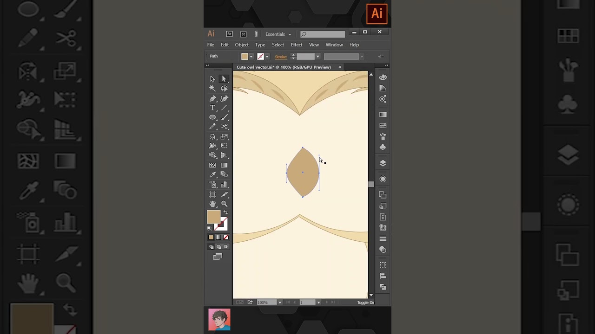
Task: Select the Artboard tool
Action: pos(212,194)
